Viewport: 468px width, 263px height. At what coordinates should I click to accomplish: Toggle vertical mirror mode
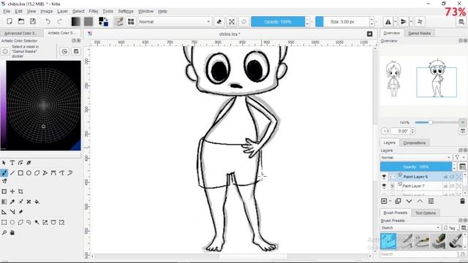[403, 21]
